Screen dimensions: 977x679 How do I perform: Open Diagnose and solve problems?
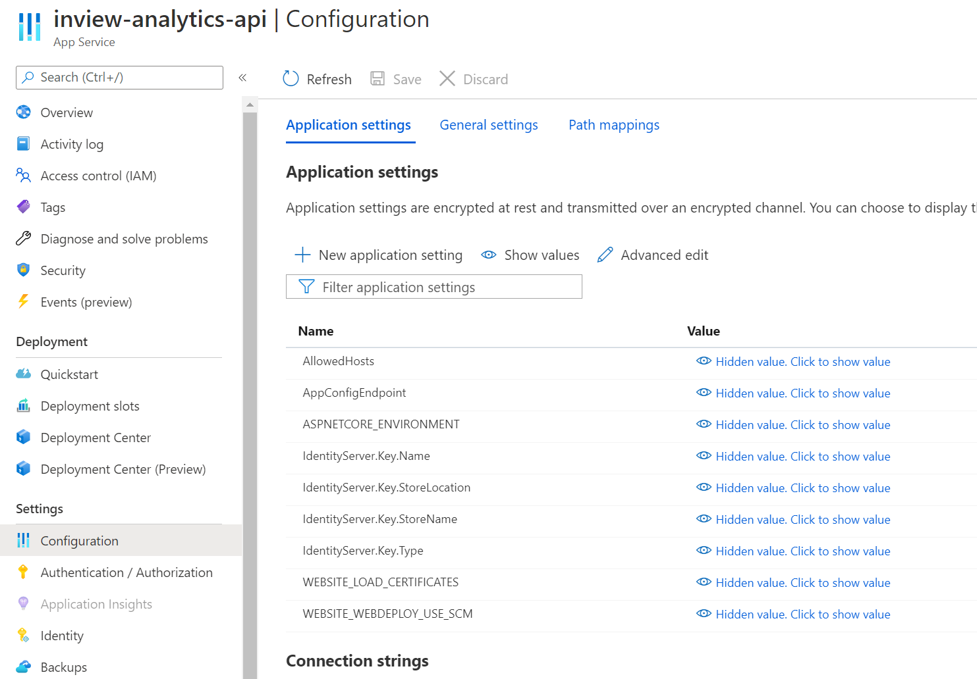[x=124, y=239]
